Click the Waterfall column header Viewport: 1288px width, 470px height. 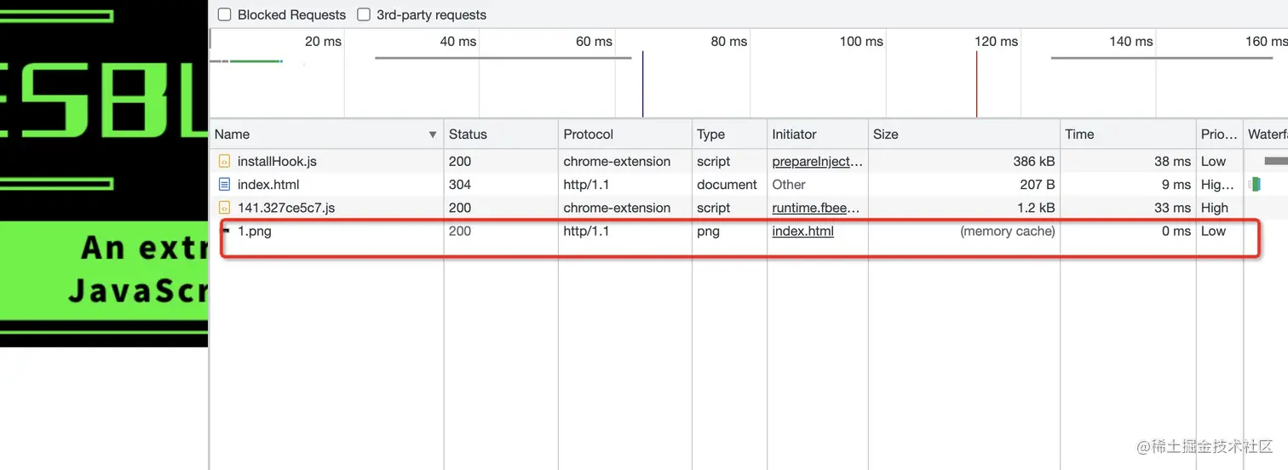pyautogui.click(x=1266, y=134)
